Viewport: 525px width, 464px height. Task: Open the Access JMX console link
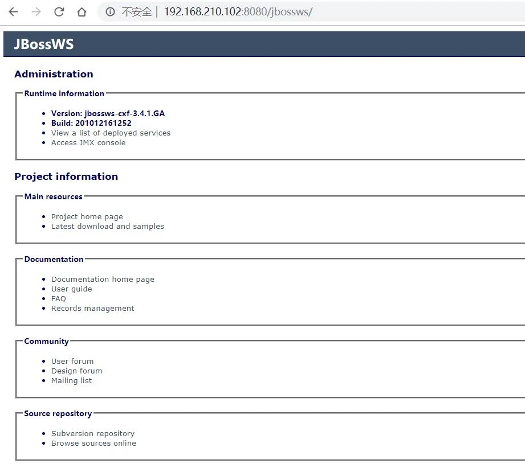coord(88,142)
